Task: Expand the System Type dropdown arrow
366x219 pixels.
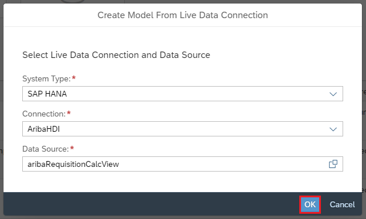Action: point(333,94)
